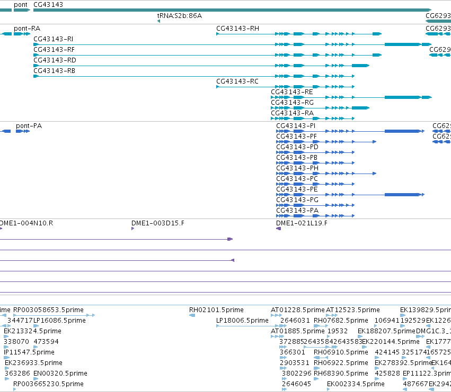The height and width of the screenshot is (392, 451).
Task: Click the CG43143-RA transcript label
Action: 292,113
